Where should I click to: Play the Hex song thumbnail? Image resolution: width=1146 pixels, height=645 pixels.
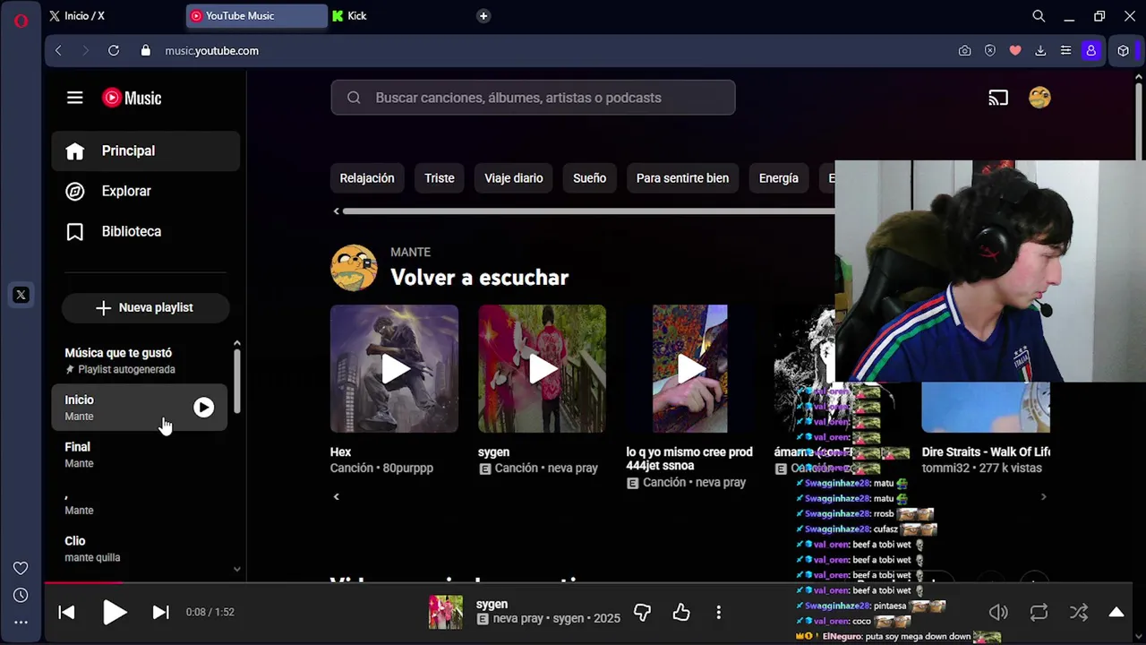tap(394, 369)
